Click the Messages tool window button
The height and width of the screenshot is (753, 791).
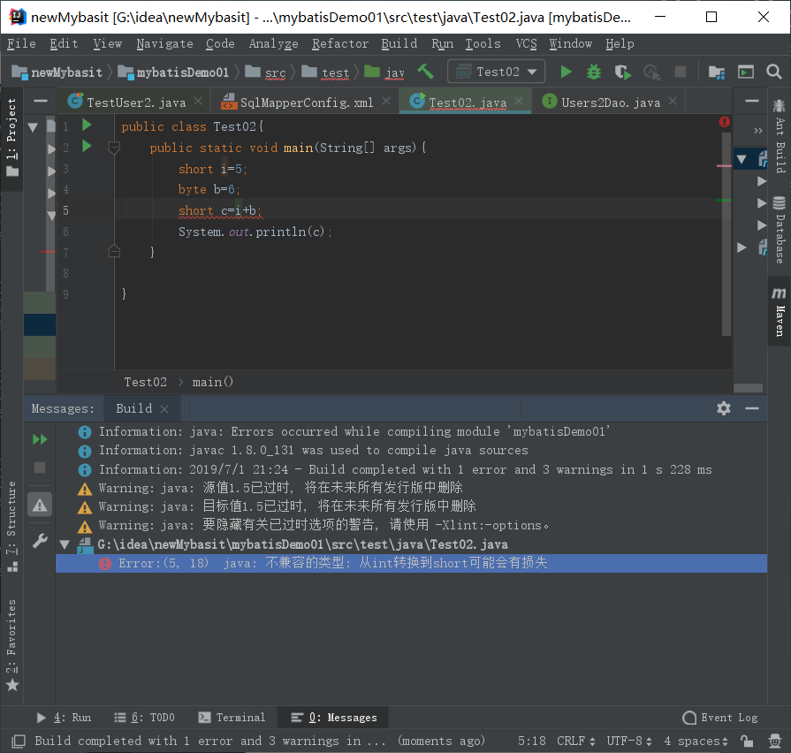(334, 718)
